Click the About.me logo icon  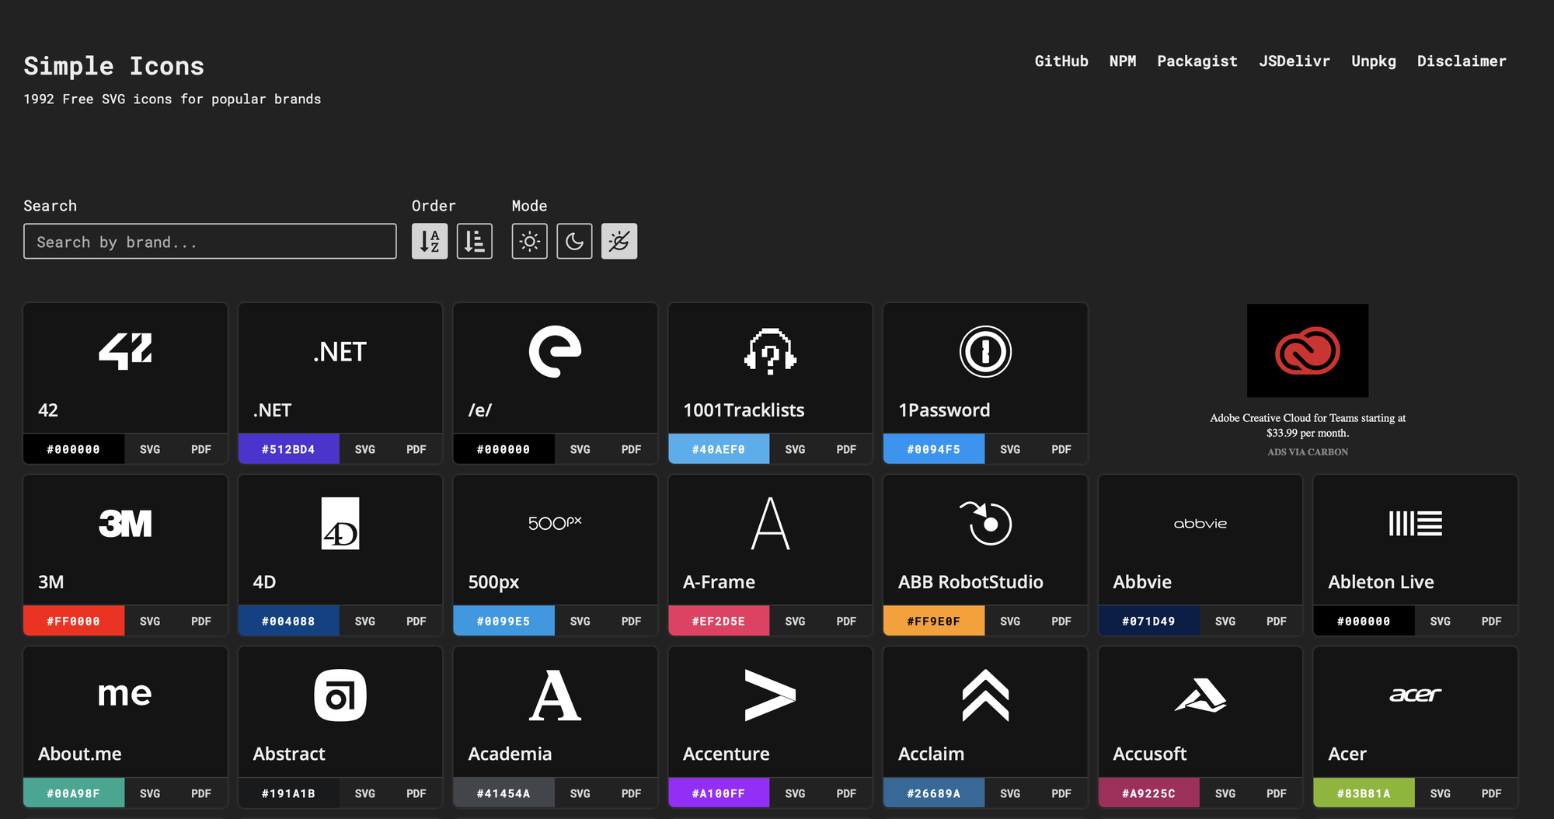[125, 694]
